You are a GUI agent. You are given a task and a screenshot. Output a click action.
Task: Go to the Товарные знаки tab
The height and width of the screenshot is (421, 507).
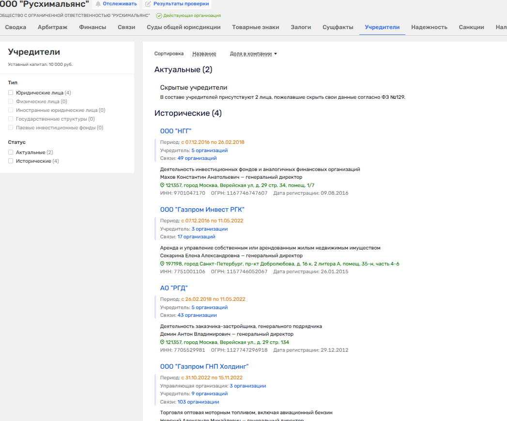click(x=256, y=27)
